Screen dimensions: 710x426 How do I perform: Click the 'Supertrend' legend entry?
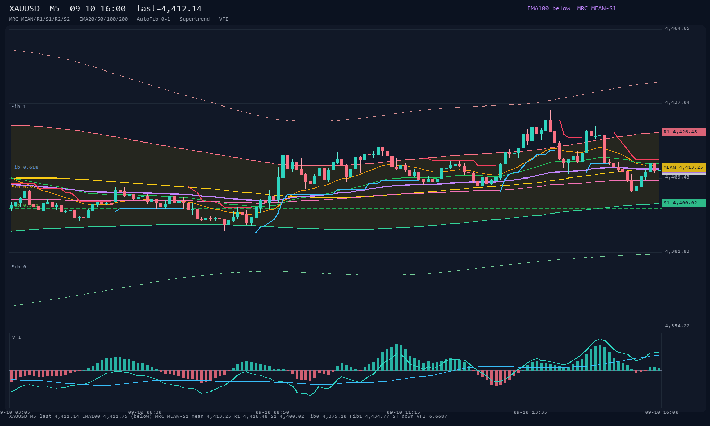pos(195,19)
